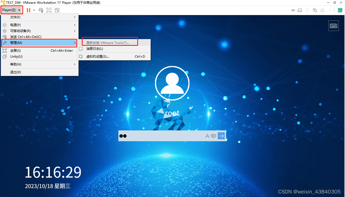Click the toolbar Send Ctrl+Alt+Del icon
Image resolution: width=345 pixels, height=197 pixels.
click(41, 10)
